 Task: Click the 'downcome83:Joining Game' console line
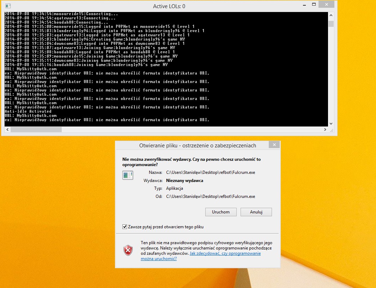click(x=89, y=60)
